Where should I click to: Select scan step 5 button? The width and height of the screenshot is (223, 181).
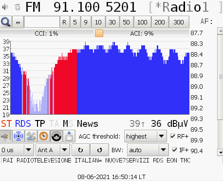click(75, 22)
